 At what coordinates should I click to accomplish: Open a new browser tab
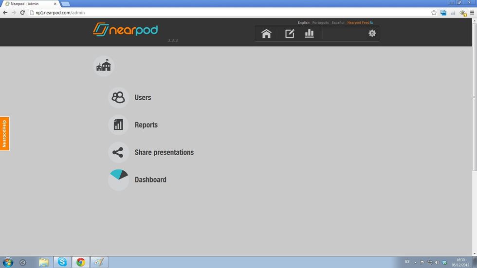(65, 4)
